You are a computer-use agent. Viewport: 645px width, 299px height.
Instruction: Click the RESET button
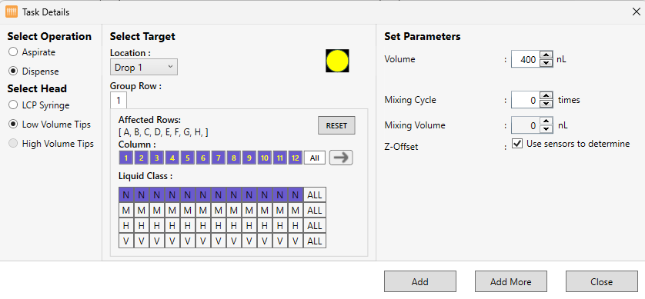tap(336, 126)
